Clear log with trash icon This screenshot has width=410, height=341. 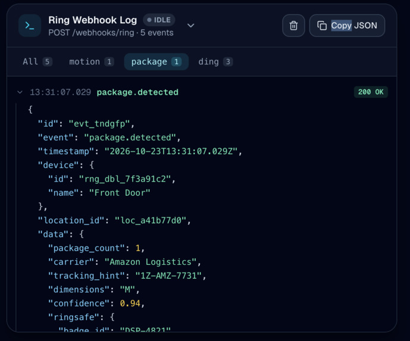coord(293,26)
